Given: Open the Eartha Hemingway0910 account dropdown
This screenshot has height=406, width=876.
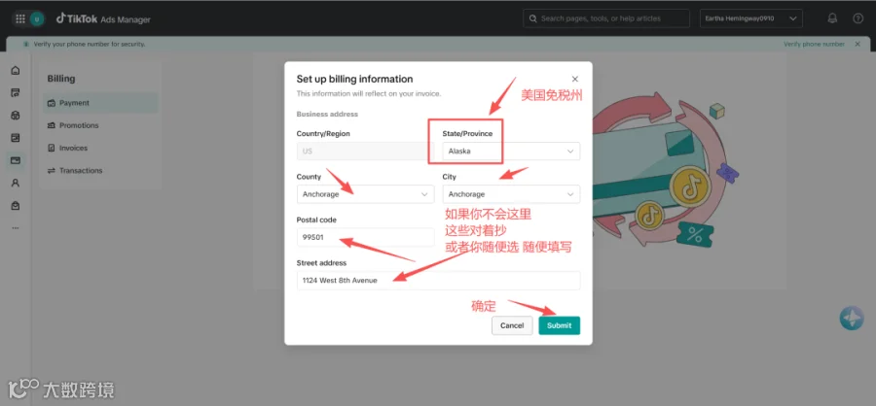Looking at the screenshot, I should click(x=750, y=18).
